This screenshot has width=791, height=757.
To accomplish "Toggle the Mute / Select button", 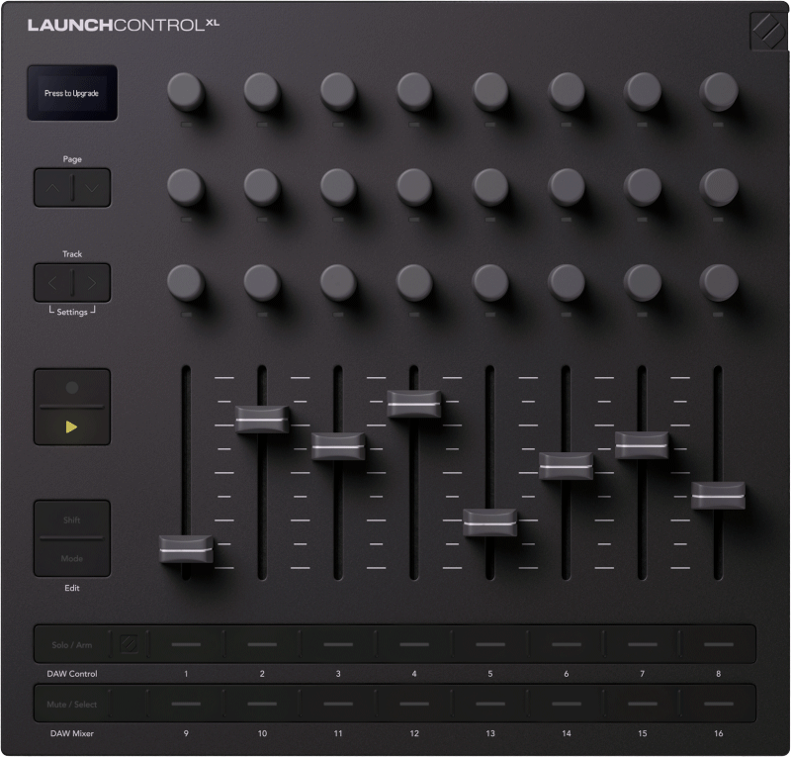I will pyautogui.click(x=71, y=704).
